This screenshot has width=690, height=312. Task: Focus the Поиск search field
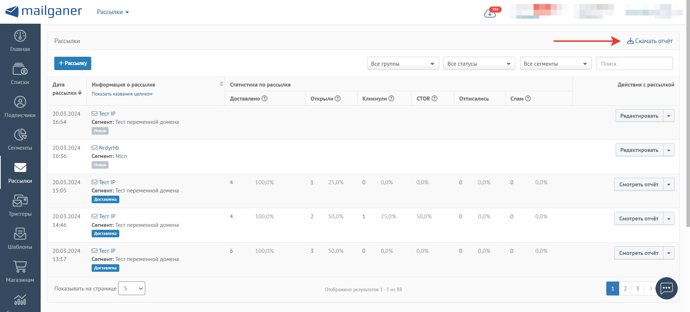click(634, 64)
